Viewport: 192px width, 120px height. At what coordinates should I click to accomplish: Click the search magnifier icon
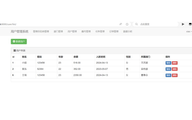point(137,24)
